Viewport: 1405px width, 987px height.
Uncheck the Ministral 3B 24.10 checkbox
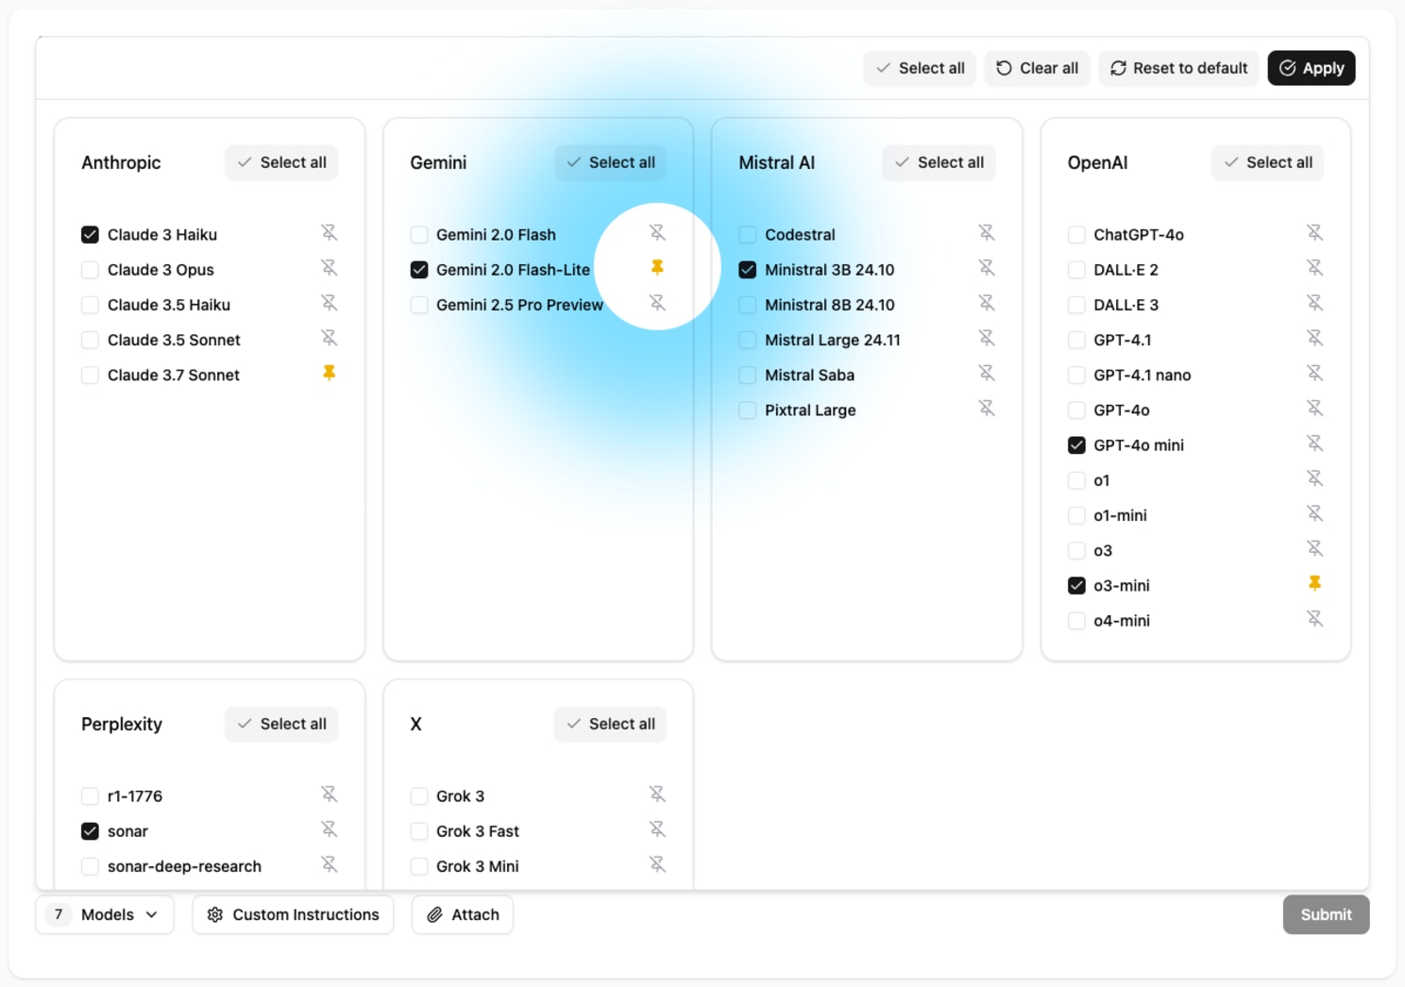(x=748, y=270)
